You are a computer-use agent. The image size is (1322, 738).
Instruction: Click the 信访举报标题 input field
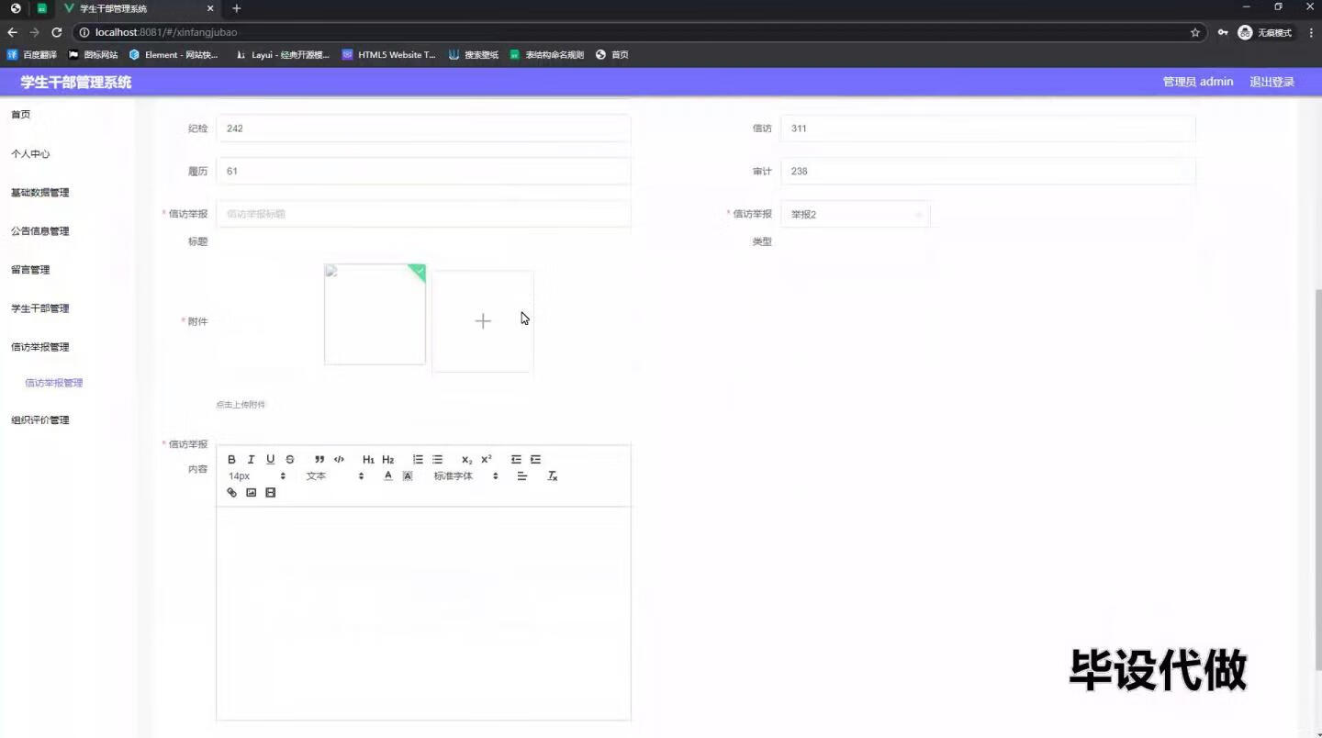tap(423, 214)
